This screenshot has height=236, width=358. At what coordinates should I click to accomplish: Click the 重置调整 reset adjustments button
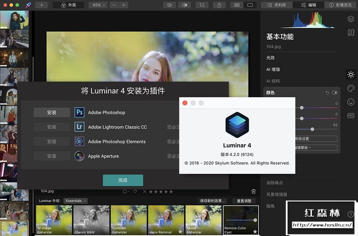click(244, 201)
